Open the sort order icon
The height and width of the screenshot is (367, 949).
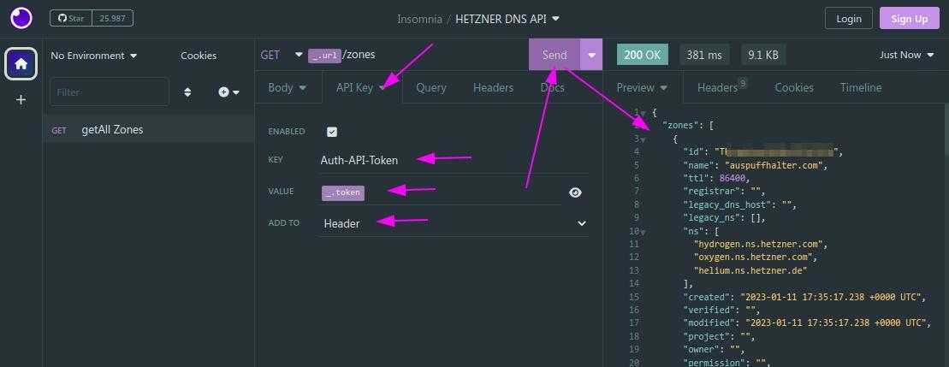[187, 92]
